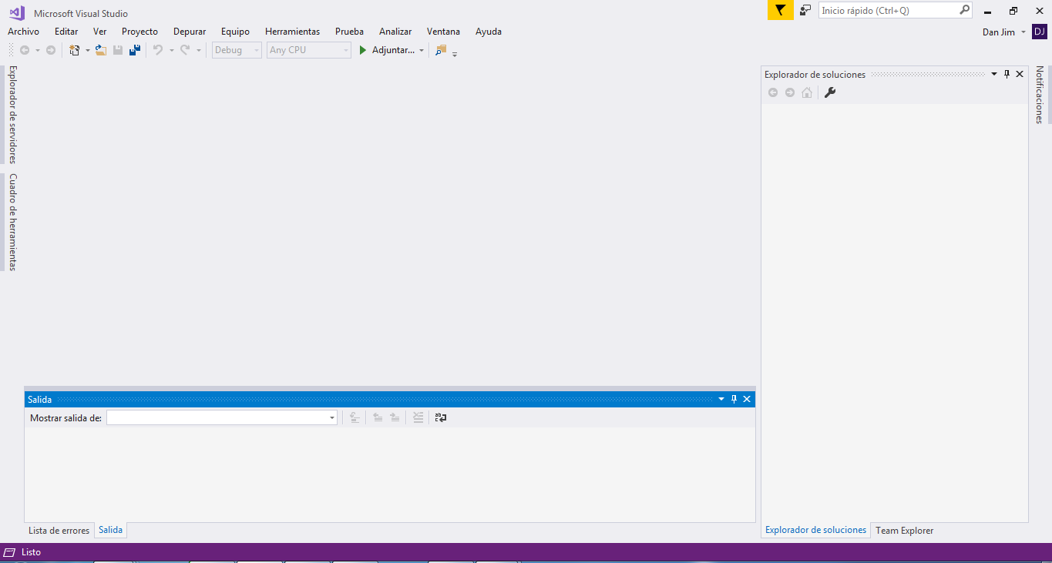The height and width of the screenshot is (563, 1052).
Task: Click the Save All toolbar icon
Action: tap(135, 50)
